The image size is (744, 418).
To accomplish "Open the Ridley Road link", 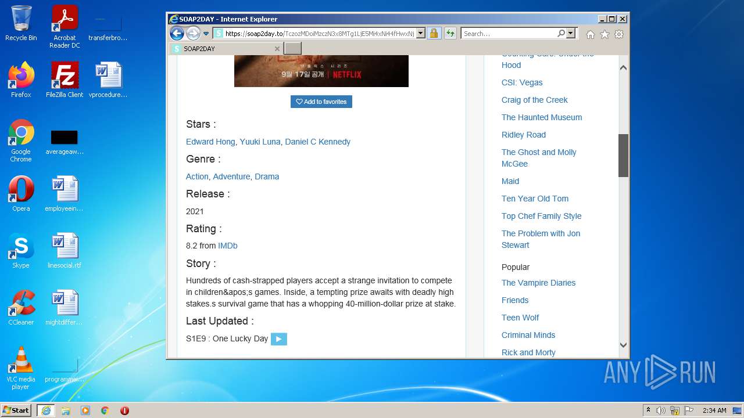I will tap(524, 135).
